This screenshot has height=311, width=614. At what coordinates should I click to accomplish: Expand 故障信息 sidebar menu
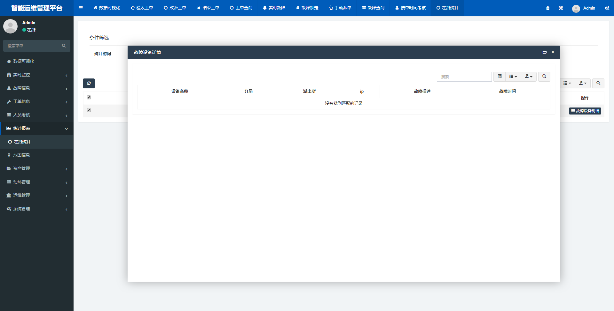(37, 88)
